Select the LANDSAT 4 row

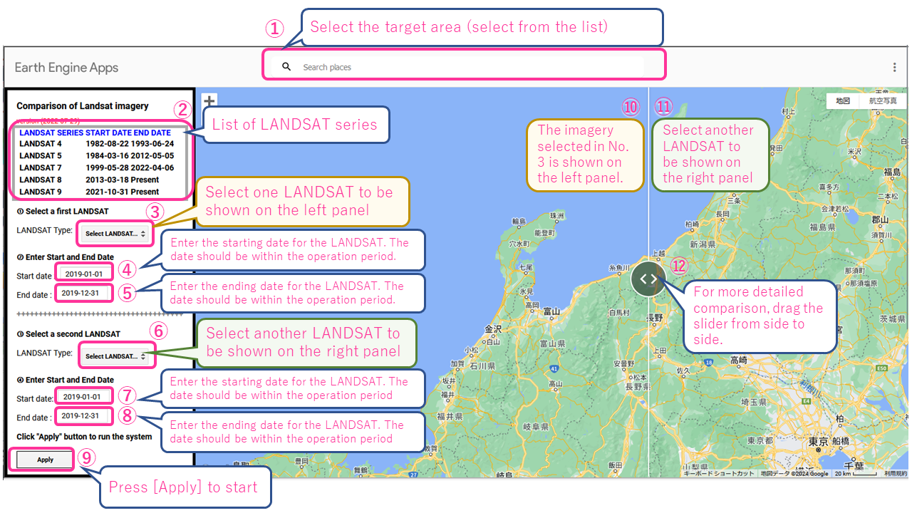pyautogui.click(x=96, y=143)
